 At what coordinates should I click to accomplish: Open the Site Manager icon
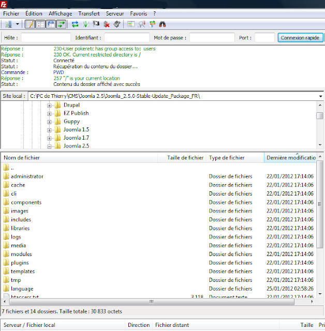pos(9,24)
